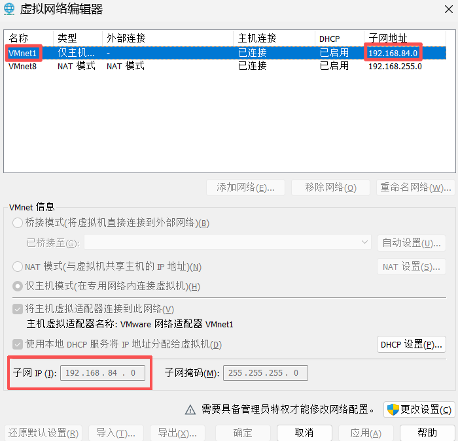
Task: Click 重命名网络(W)... button
Action: click(415, 188)
